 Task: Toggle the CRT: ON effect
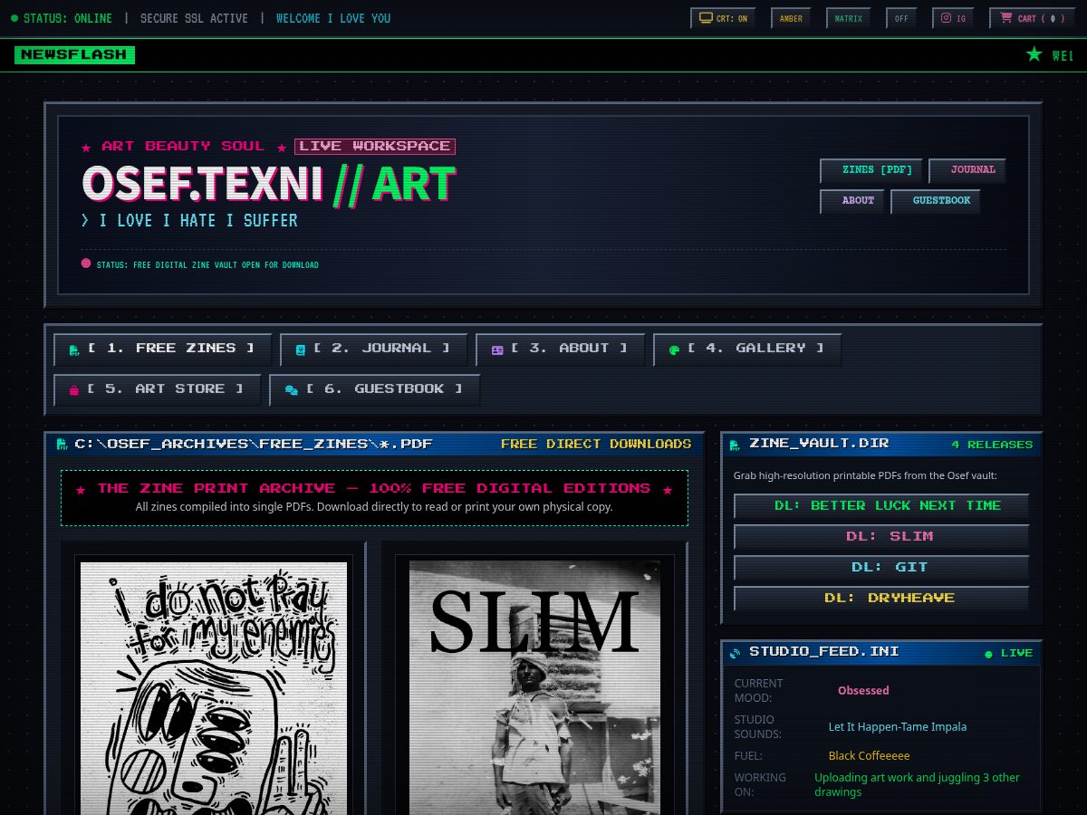pyautogui.click(x=723, y=18)
